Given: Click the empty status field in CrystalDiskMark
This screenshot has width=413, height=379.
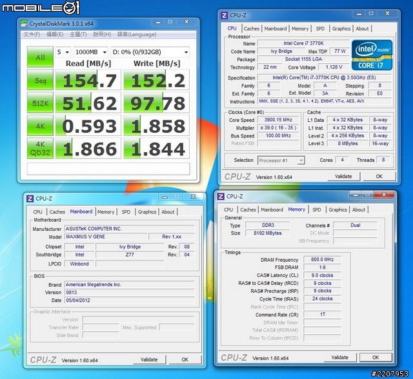Looking at the screenshot, I should (108, 168).
